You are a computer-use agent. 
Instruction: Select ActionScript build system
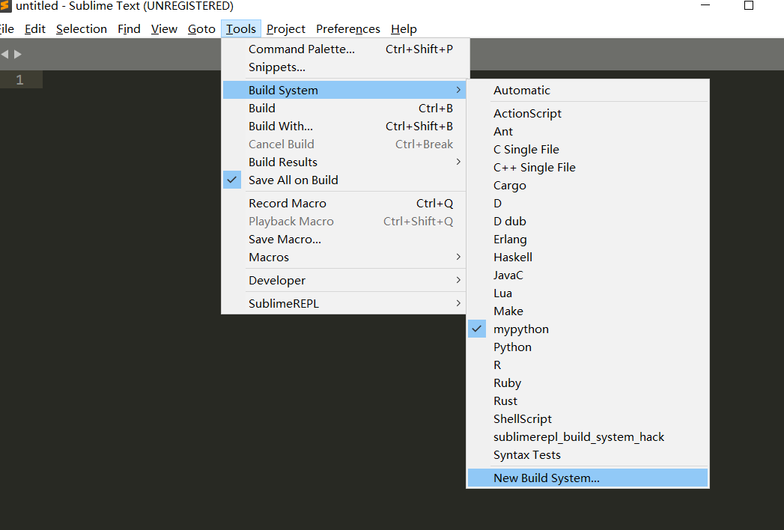coord(588,113)
